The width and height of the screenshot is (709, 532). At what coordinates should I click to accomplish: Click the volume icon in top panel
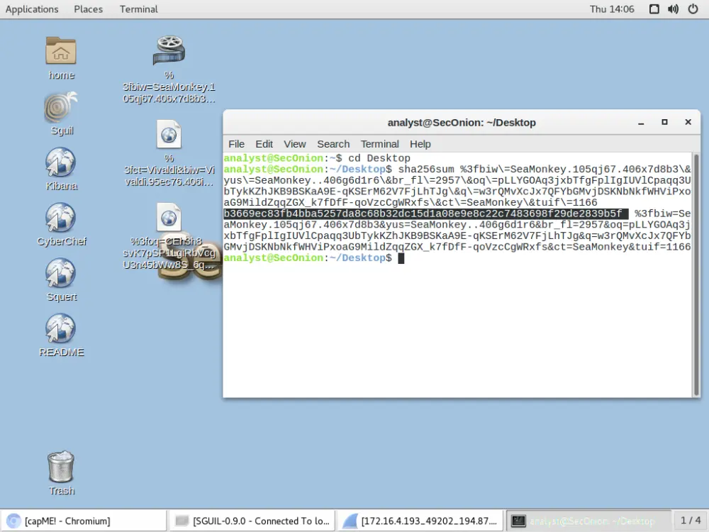pyautogui.click(x=674, y=9)
